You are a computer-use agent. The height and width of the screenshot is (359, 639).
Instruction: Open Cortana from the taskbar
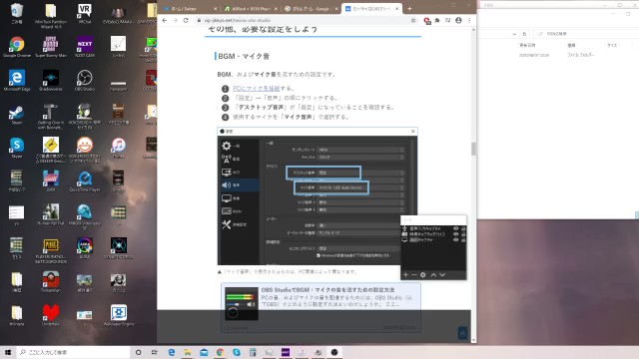coord(138,352)
